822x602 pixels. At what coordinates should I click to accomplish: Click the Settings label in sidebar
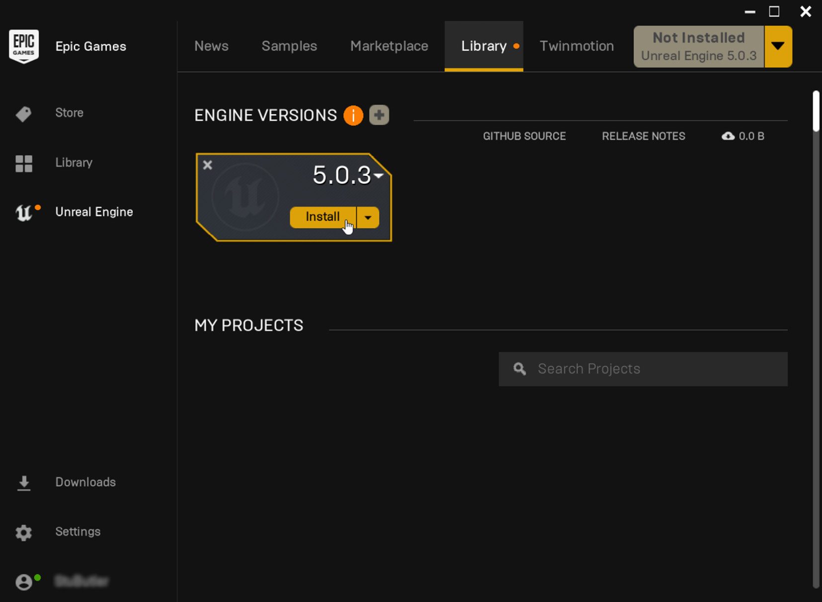point(78,532)
